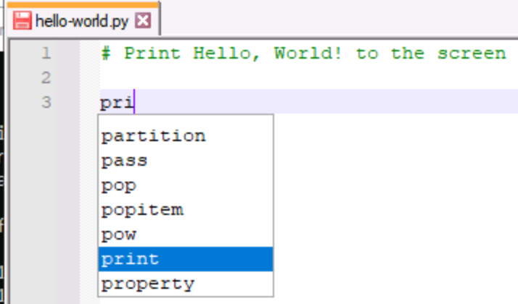Click line number 2 in the margin

click(46, 78)
